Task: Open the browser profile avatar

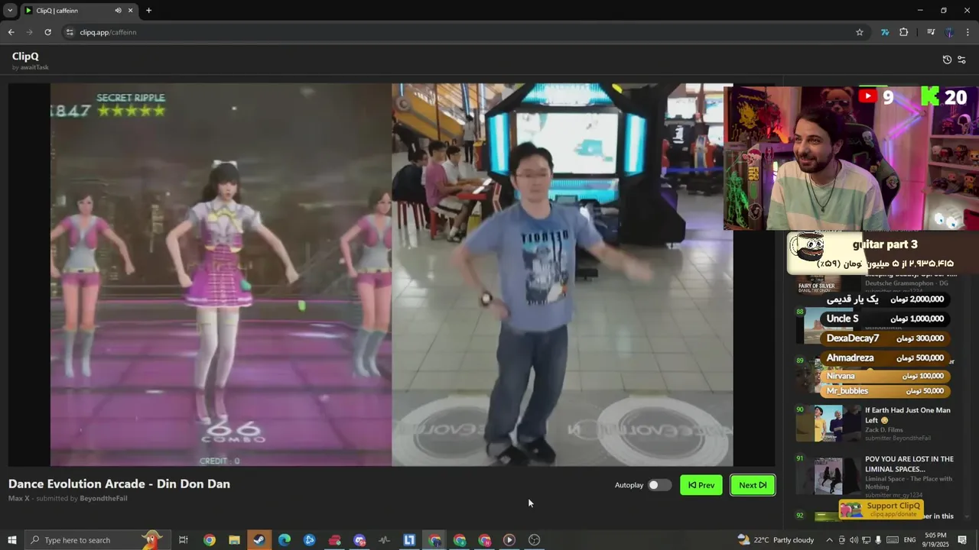Action: click(949, 32)
